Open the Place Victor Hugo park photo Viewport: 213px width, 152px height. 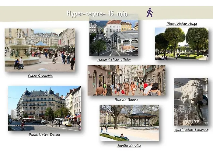[181, 44]
